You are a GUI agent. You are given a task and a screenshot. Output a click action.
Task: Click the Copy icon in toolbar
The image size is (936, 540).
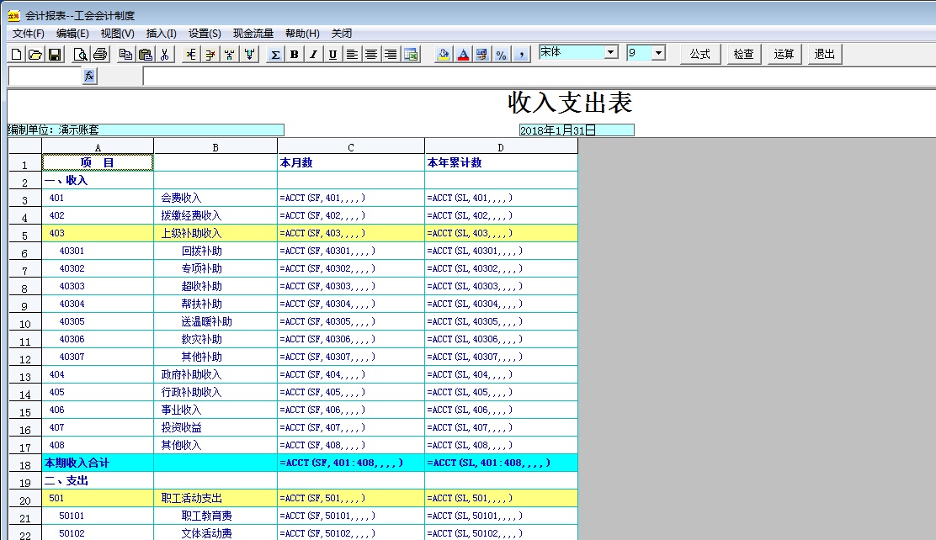click(x=125, y=55)
